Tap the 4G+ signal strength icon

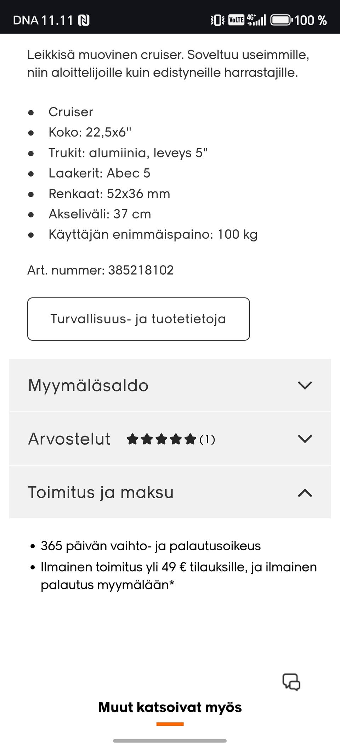click(256, 20)
